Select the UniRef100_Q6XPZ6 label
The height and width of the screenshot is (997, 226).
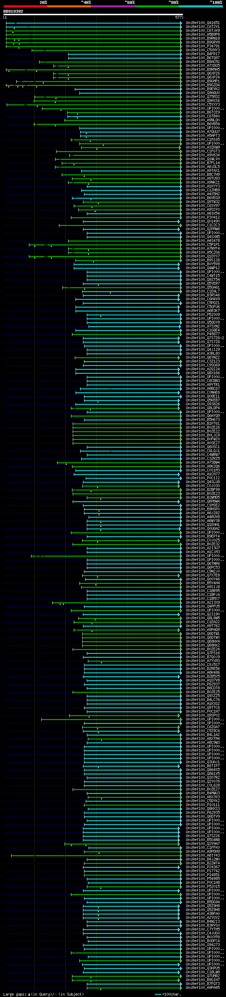203,74
